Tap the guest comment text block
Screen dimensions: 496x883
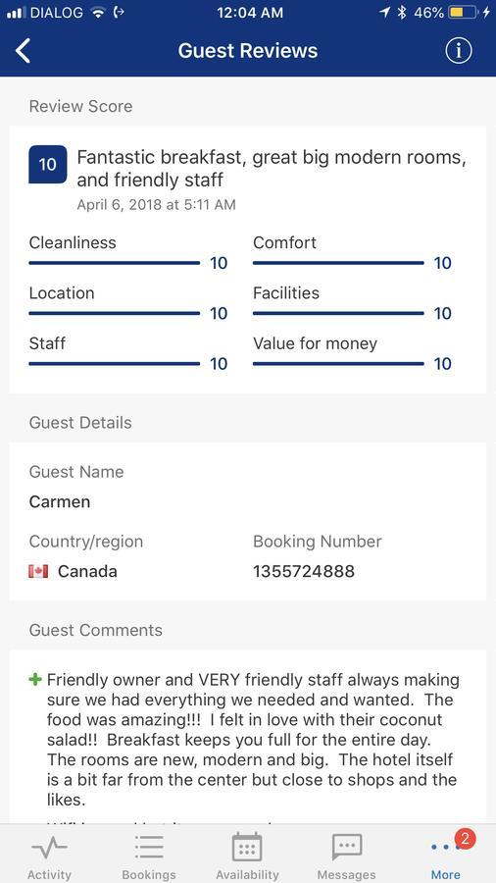click(252, 740)
